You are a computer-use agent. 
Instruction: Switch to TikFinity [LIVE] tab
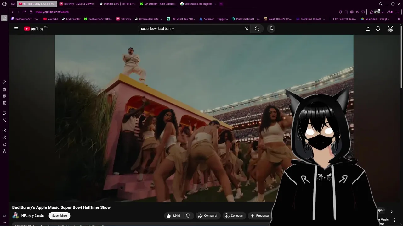[x=77, y=4]
